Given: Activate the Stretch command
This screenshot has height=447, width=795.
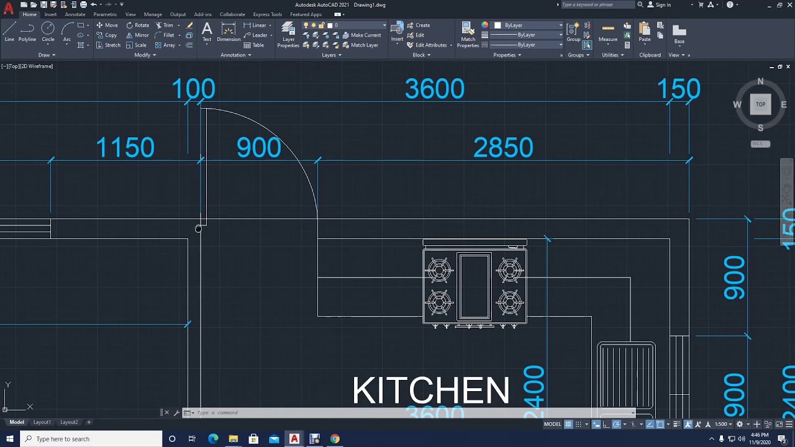Looking at the screenshot, I should (108, 45).
